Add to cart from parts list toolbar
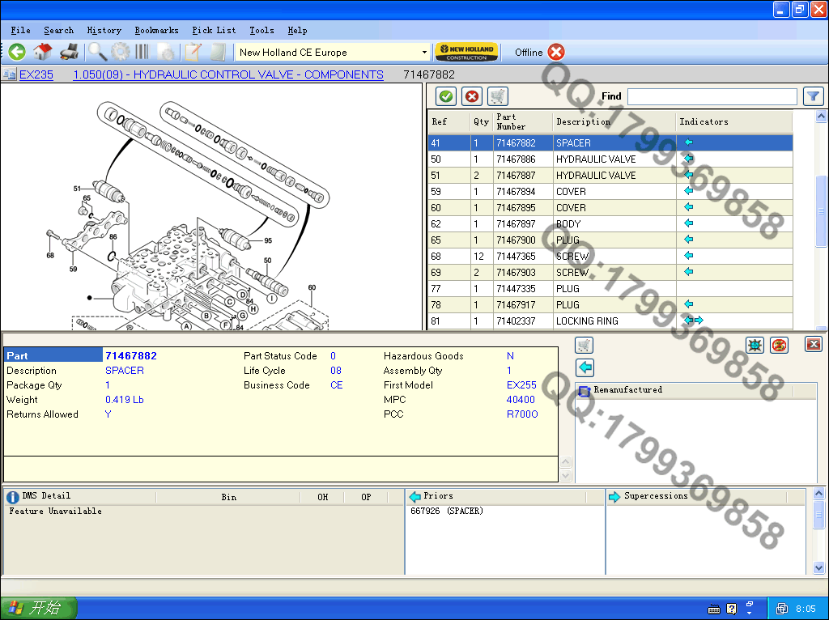The height and width of the screenshot is (620, 829). tap(498, 96)
